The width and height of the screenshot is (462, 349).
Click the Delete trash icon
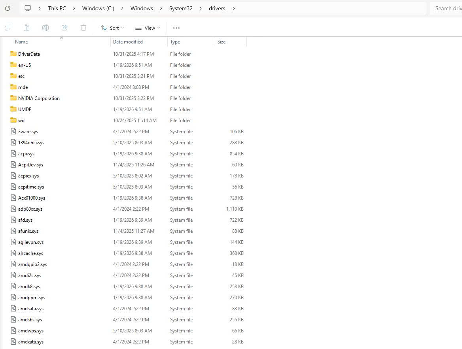83,28
